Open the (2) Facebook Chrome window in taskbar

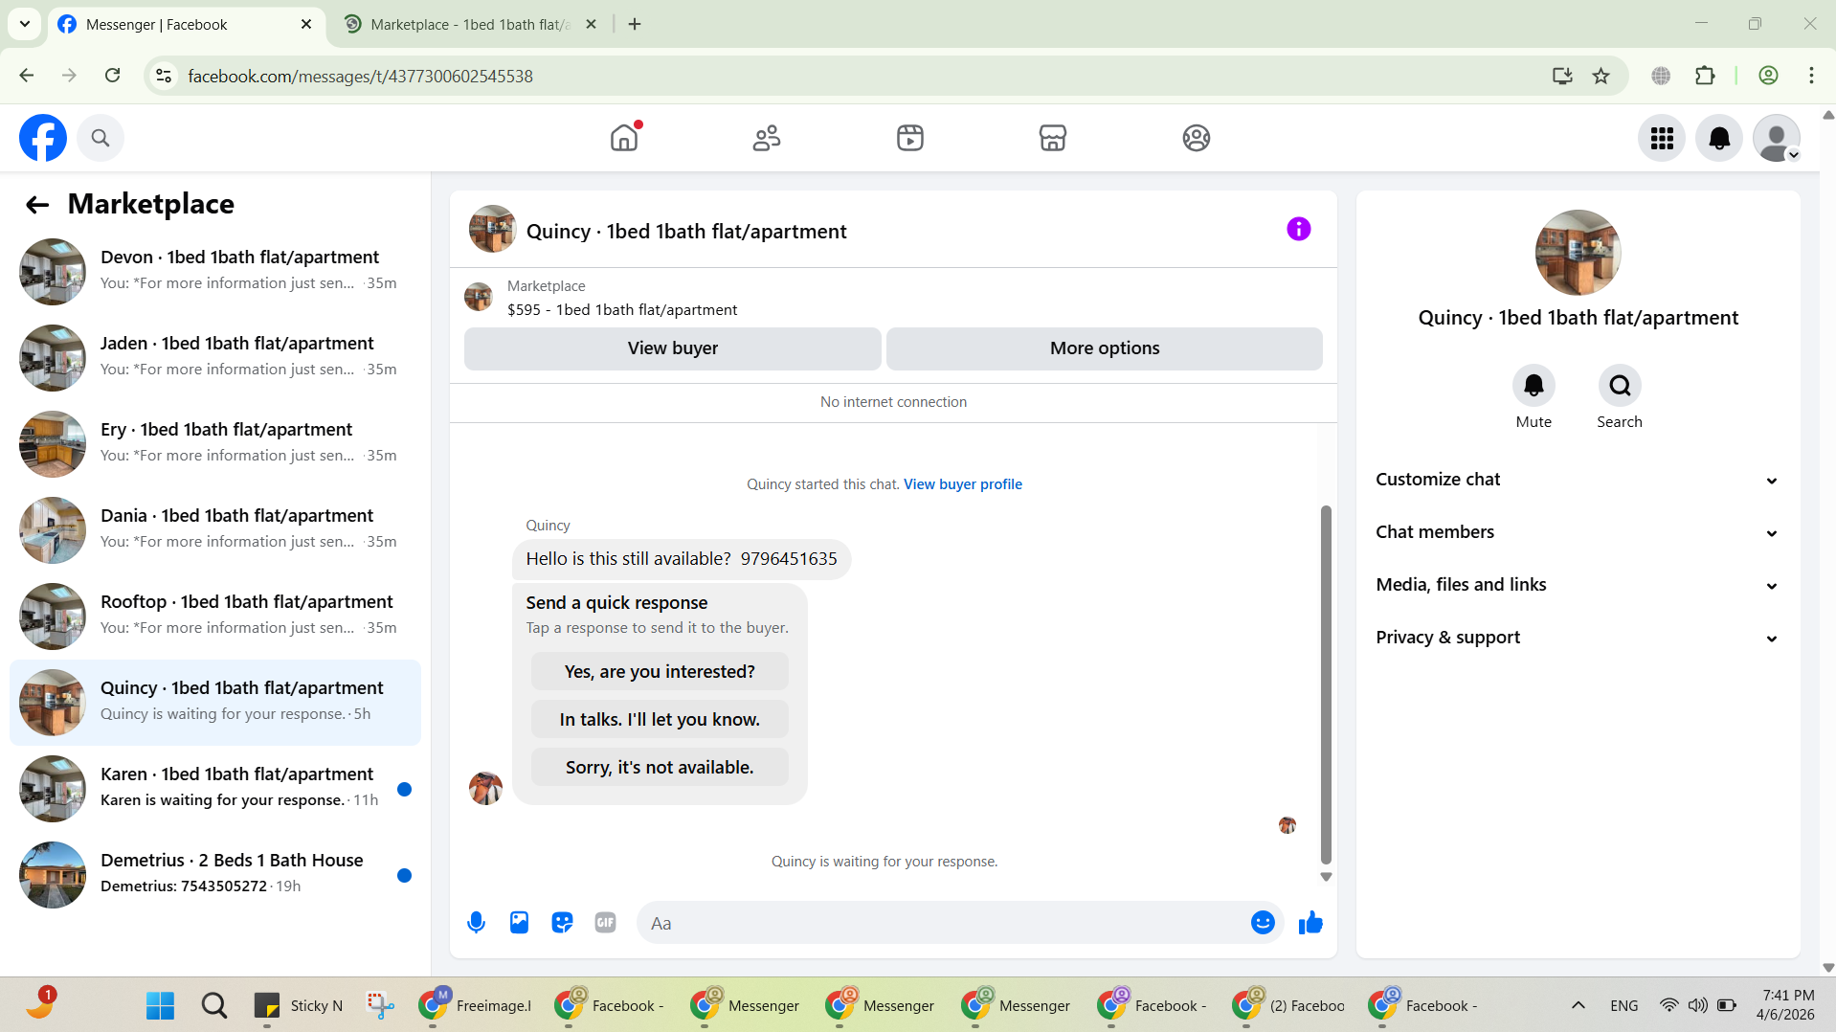click(1288, 1005)
